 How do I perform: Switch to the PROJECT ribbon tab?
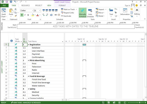point(39,6)
